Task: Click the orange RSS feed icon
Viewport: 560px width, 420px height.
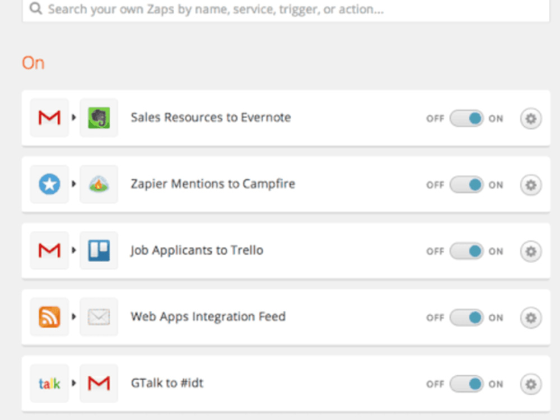Action: coord(49,317)
